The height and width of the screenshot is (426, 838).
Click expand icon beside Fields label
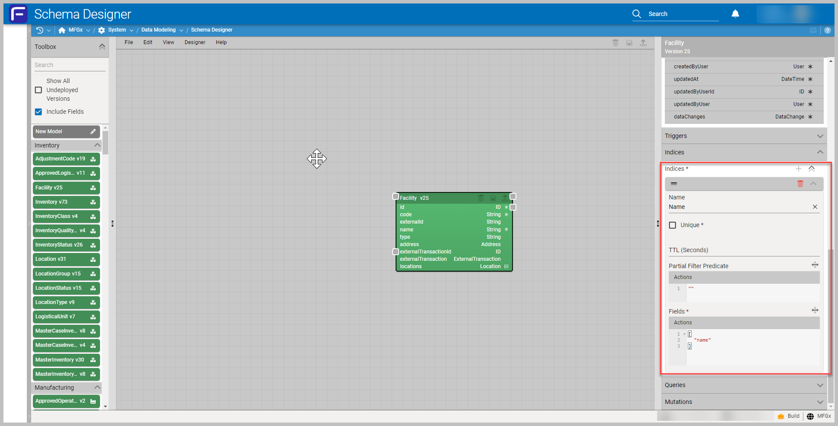[815, 310]
